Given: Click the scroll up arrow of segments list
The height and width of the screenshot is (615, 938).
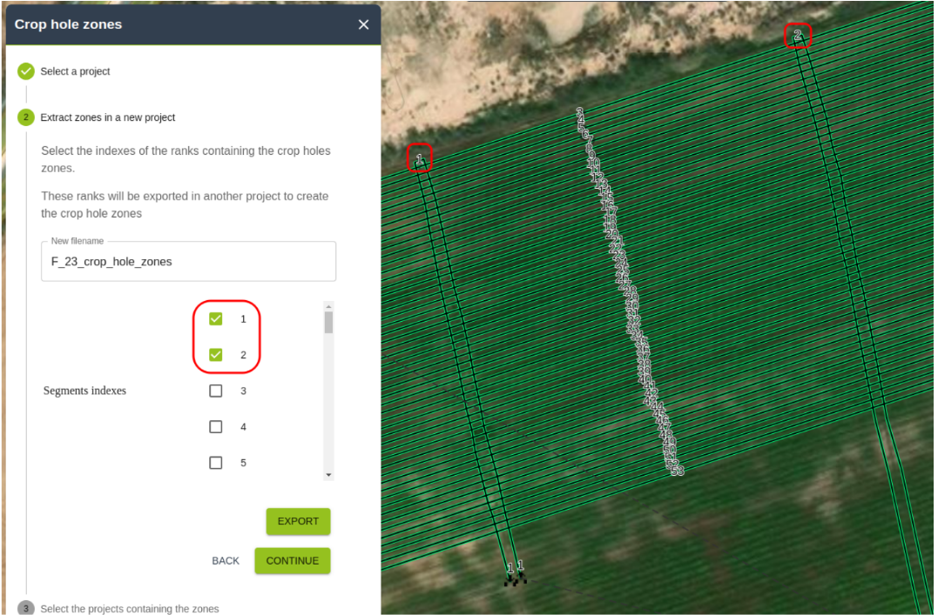Looking at the screenshot, I should (328, 306).
